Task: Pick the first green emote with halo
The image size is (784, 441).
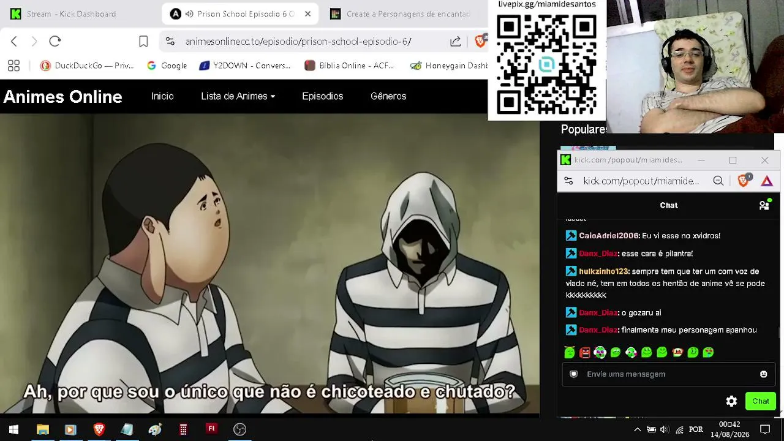Action: coord(570,352)
